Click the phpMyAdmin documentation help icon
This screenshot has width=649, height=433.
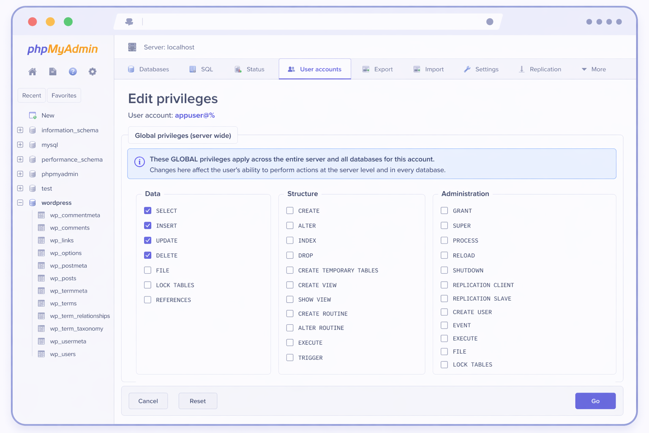[73, 71]
